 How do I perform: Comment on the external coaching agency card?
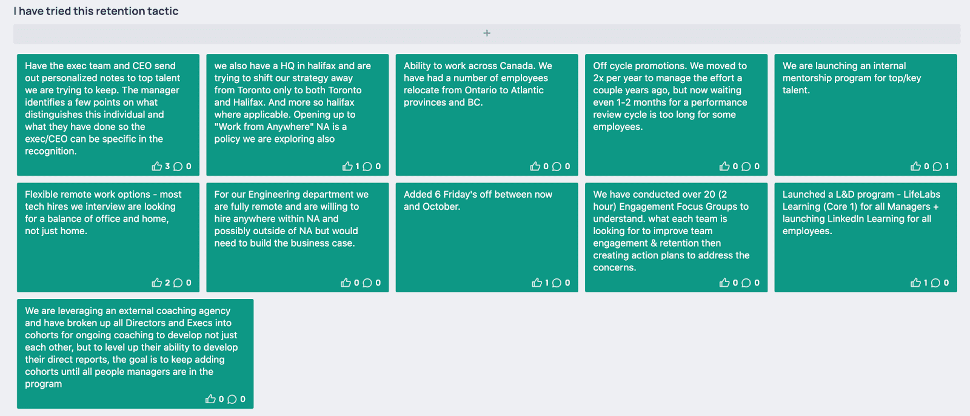click(232, 399)
